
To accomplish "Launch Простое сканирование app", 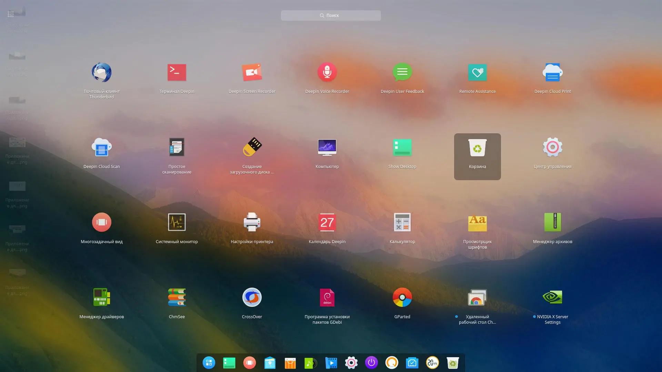I will (177, 147).
